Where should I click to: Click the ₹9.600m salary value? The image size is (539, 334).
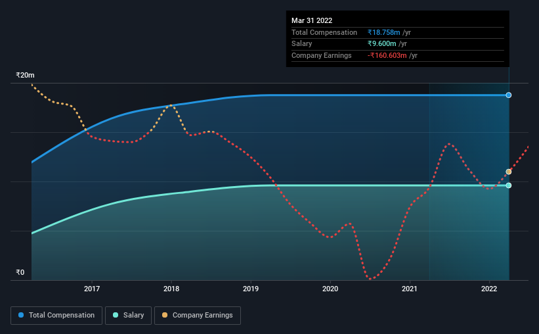pos(381,44)
